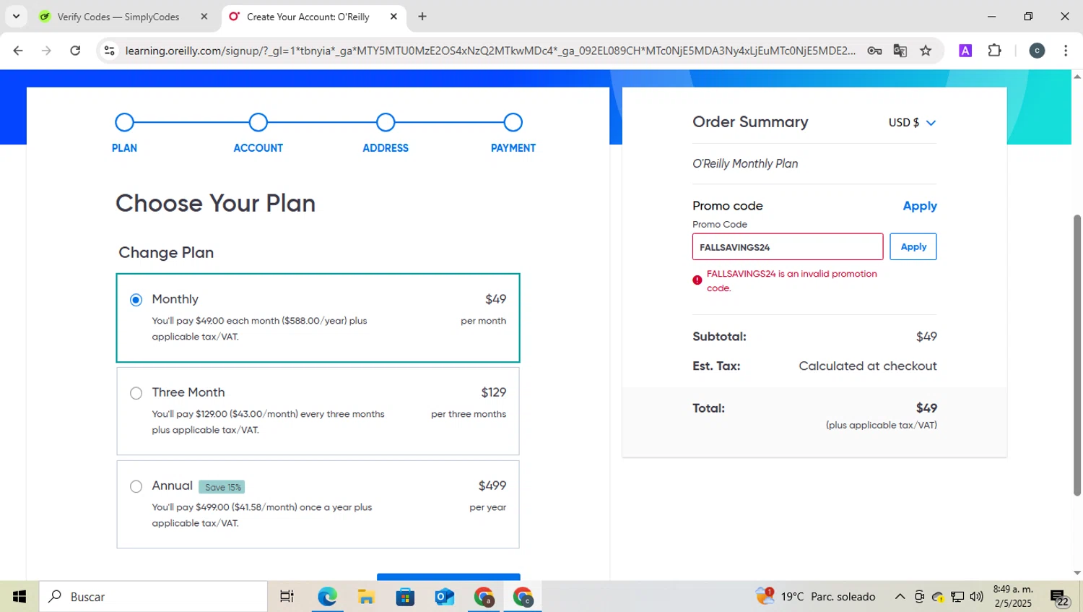Click the PLAN step label
The image size is (1083, 612).
[124, 148]
